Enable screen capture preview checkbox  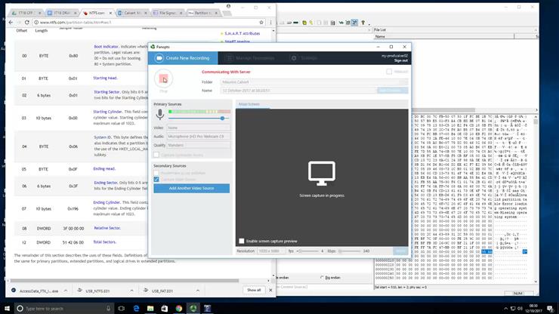[242, 241]
